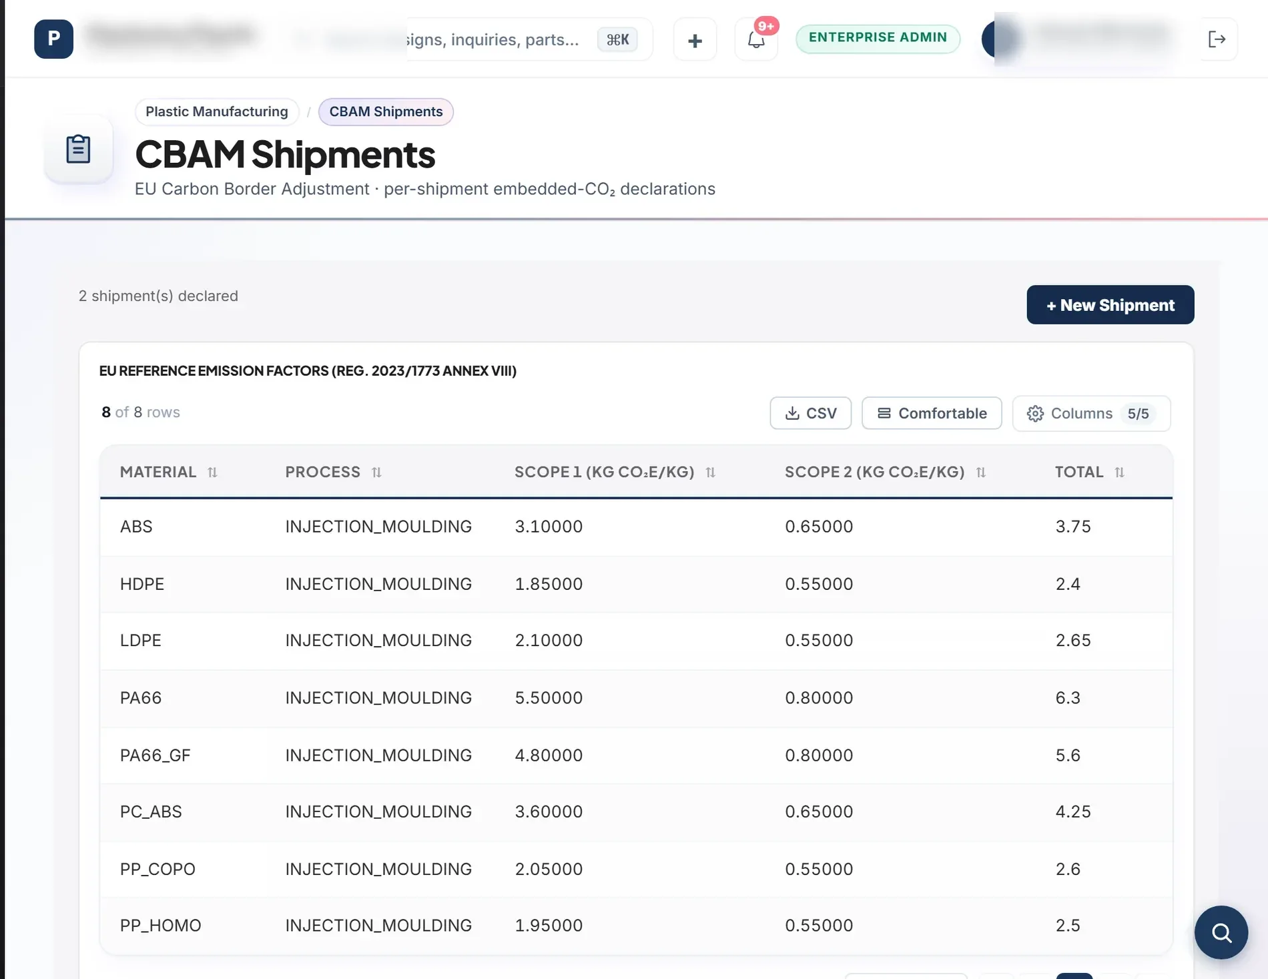The width and height of the screenshot is (1268, 979).
Task: Select the CBAM Shipments breadcrumb chip
Action: point(386,111)
